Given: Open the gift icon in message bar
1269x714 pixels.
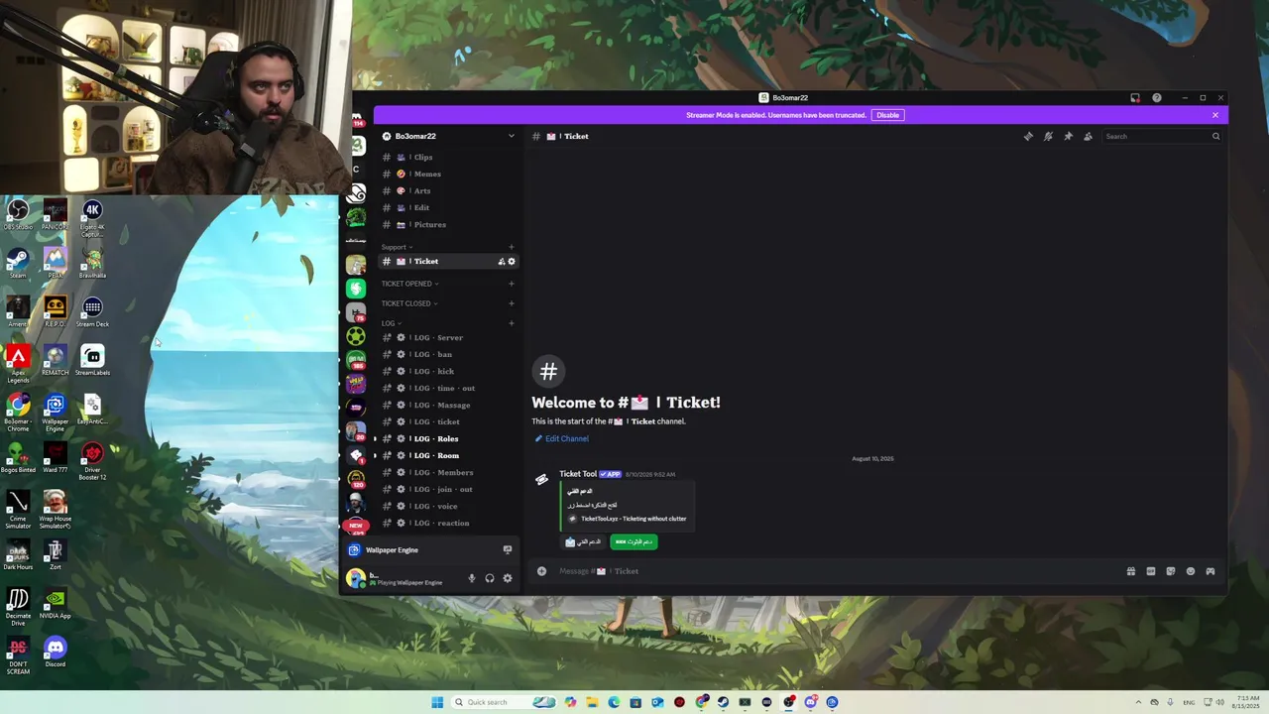Looking at the screenshot, I should [x=1130, y=571].
